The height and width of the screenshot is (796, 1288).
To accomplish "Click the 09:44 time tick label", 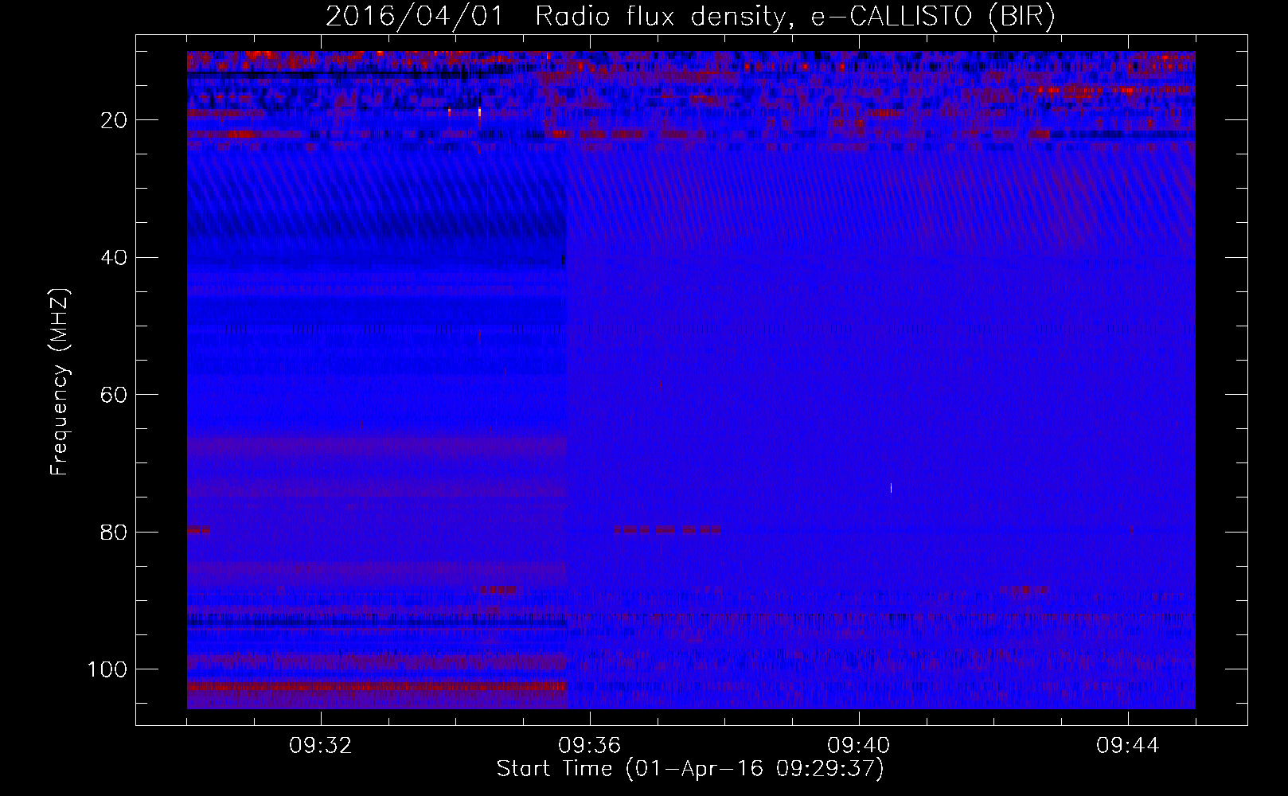I will tap(1128, 746).
